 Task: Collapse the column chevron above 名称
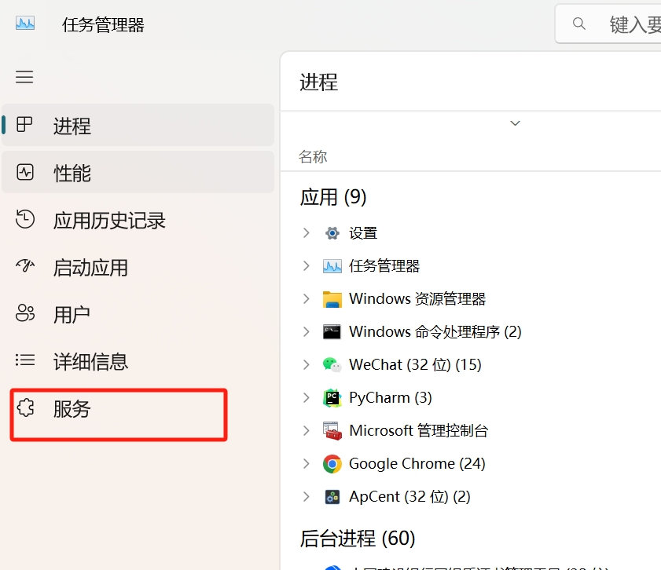(x=515, y=123)
